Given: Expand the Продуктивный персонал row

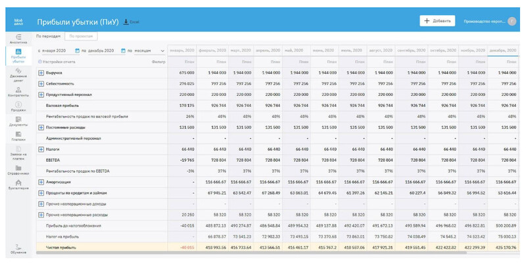Looking at the screenshot, I should pos(41,95).
